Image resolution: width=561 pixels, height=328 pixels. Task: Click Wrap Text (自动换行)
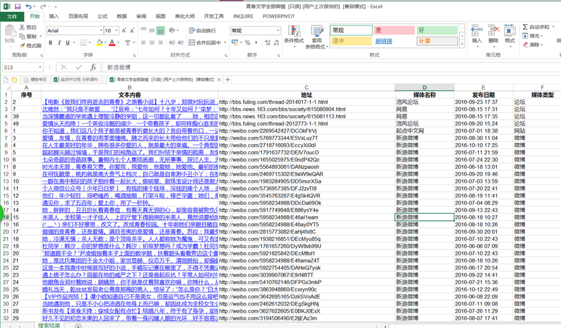pos(202,30)
